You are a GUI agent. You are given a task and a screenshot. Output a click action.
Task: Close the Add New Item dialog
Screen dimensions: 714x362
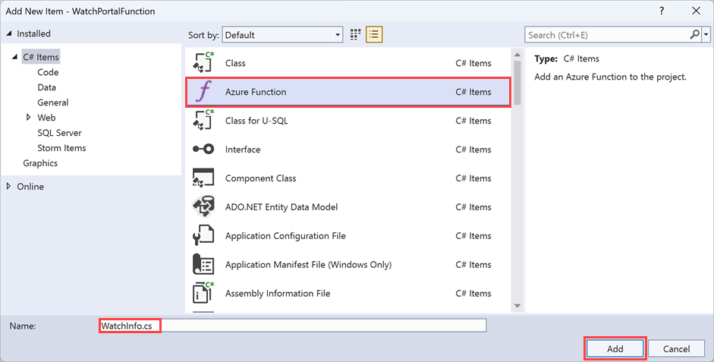click(697, 11)
